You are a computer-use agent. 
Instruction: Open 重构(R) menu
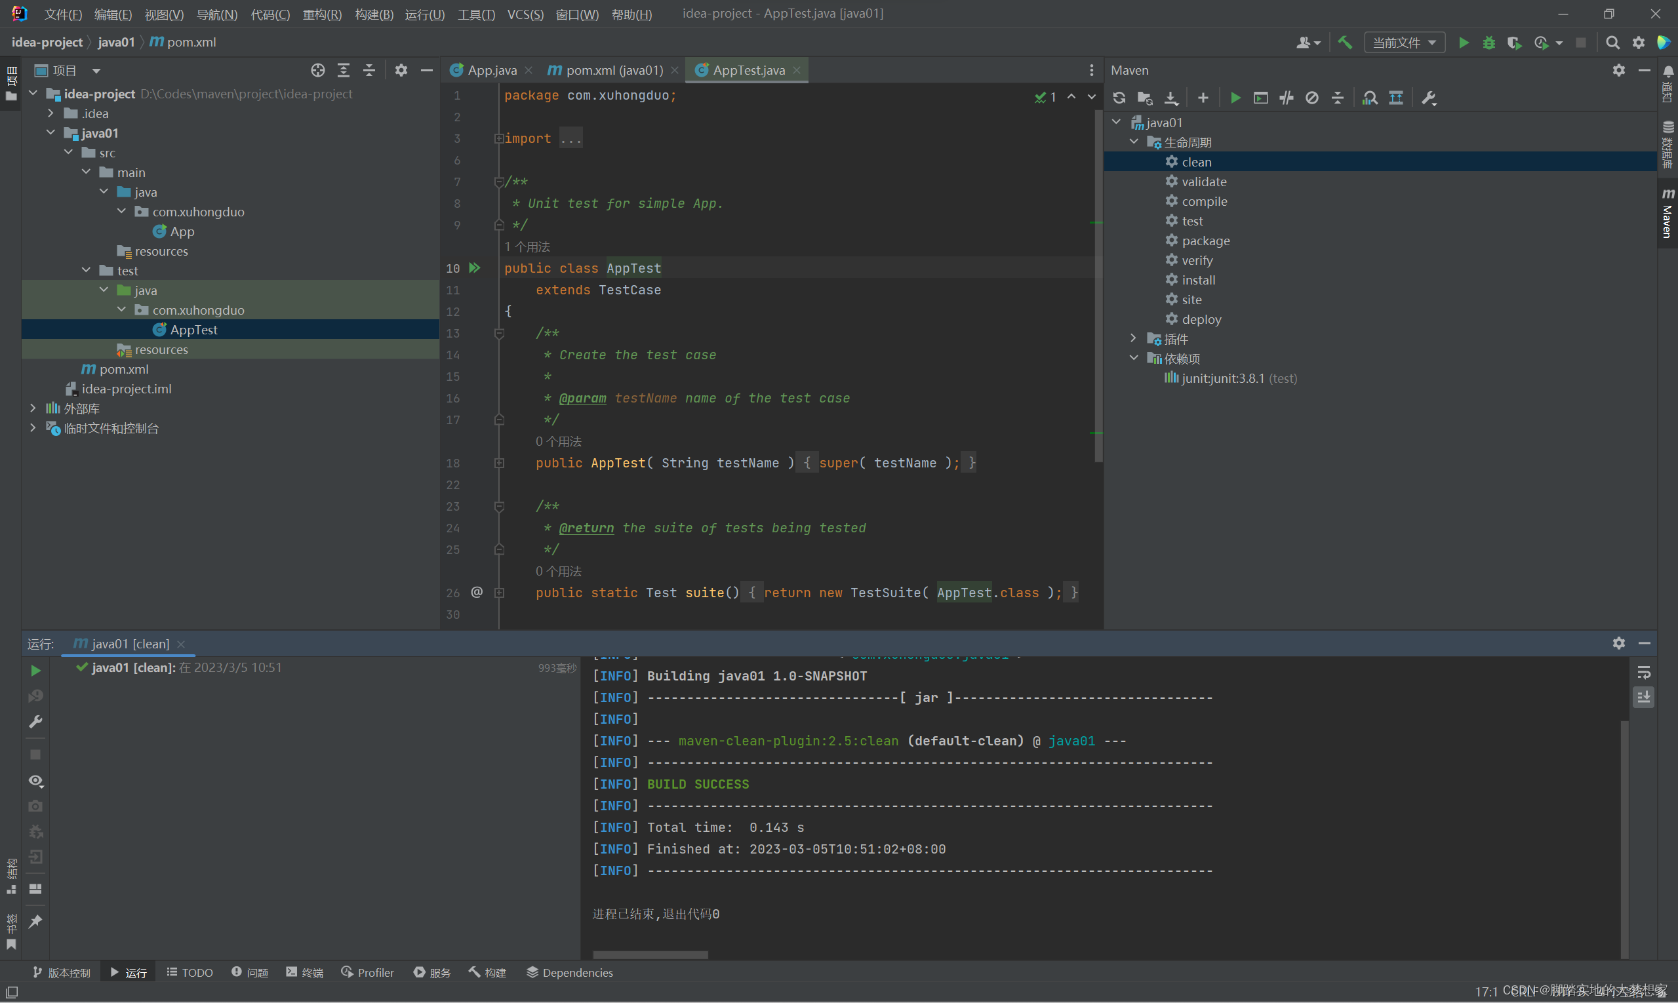322,14
